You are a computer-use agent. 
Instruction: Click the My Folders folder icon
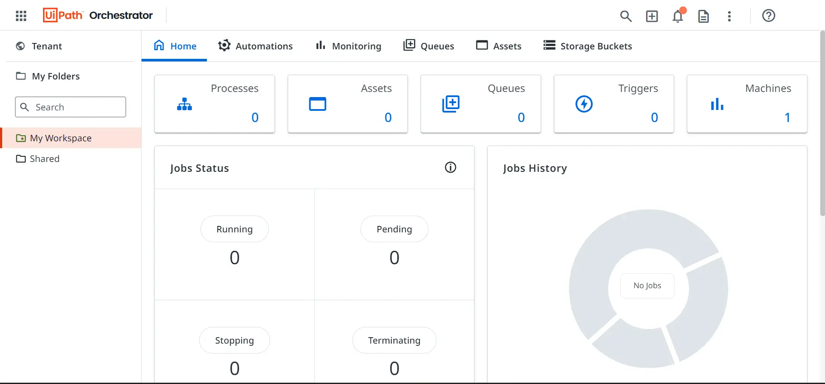(x=21, y=76)
